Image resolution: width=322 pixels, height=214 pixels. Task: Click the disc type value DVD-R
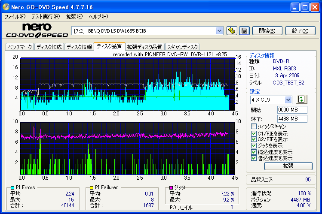281,61
